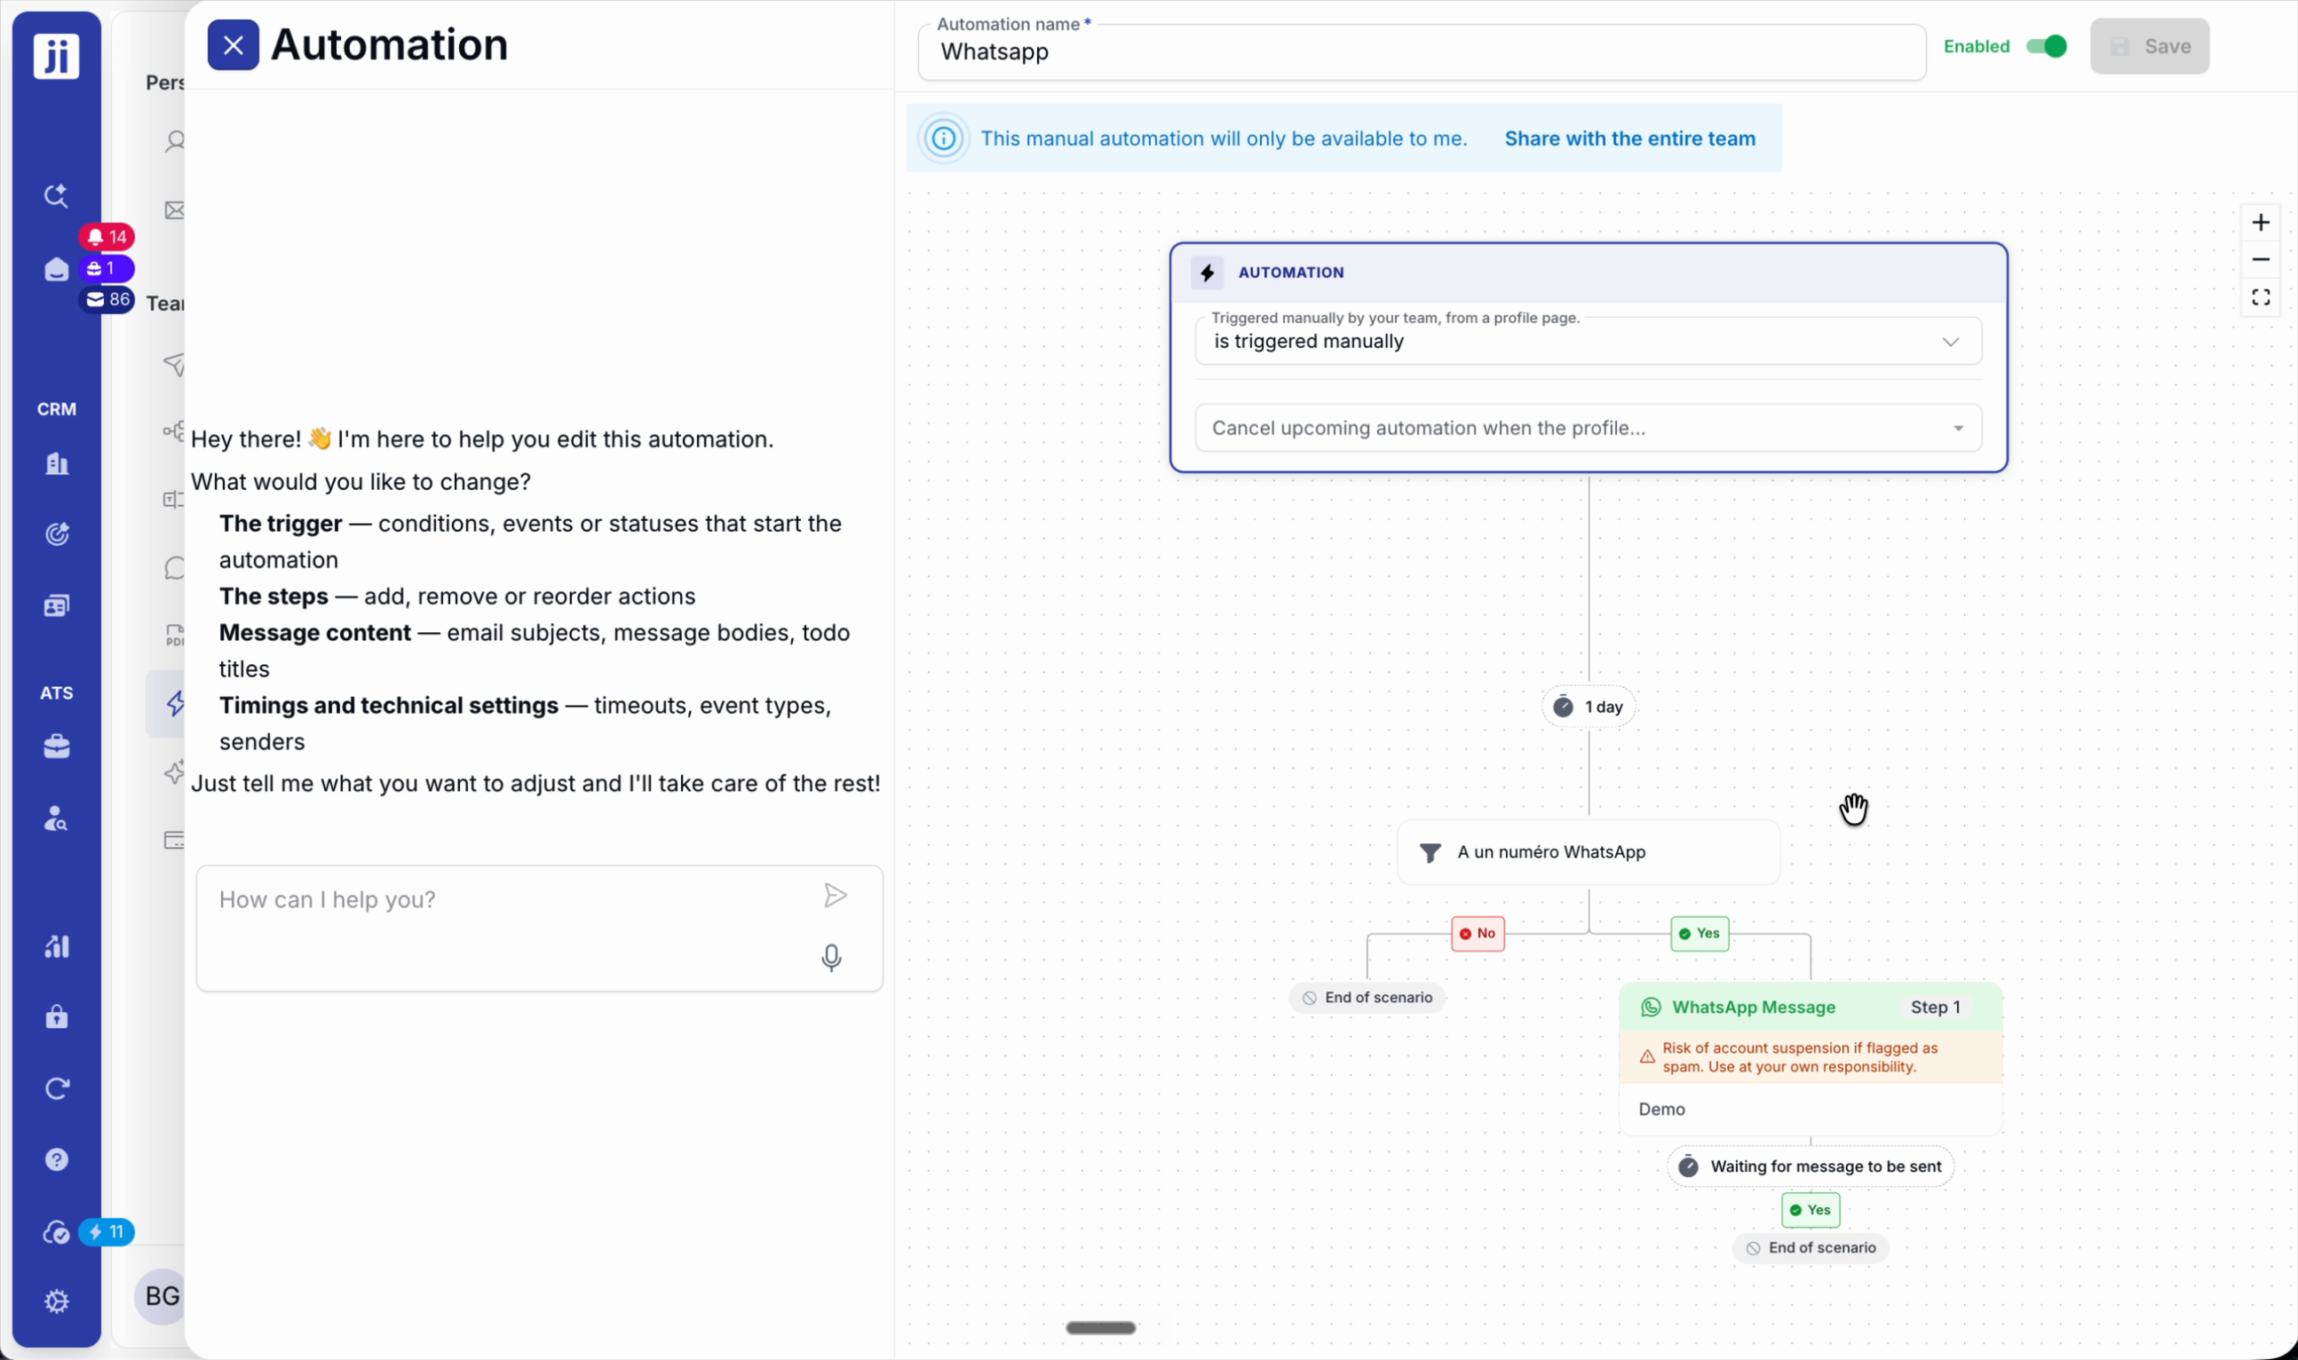This screenshot has width=2298, height=1360.
Task: Fit the flow view using fullscreen icon
Action: [2261, 297]
